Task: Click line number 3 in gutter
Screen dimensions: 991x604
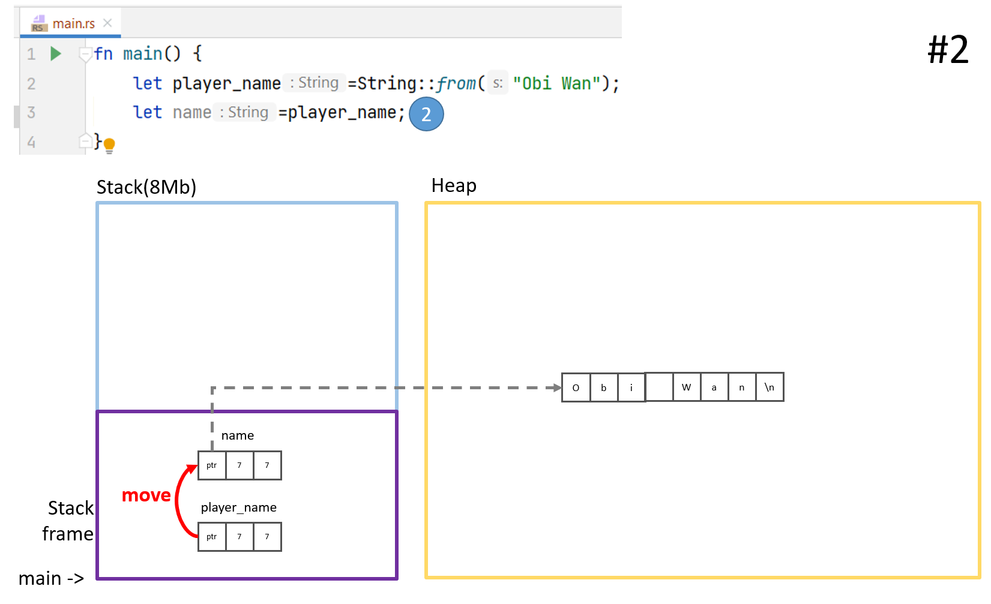Action: point(31,112)
